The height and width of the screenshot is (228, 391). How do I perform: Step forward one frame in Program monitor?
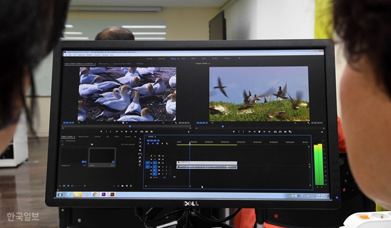point(264,132)
